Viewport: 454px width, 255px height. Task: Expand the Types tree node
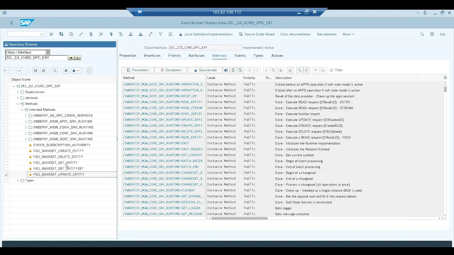coord(18,181)
